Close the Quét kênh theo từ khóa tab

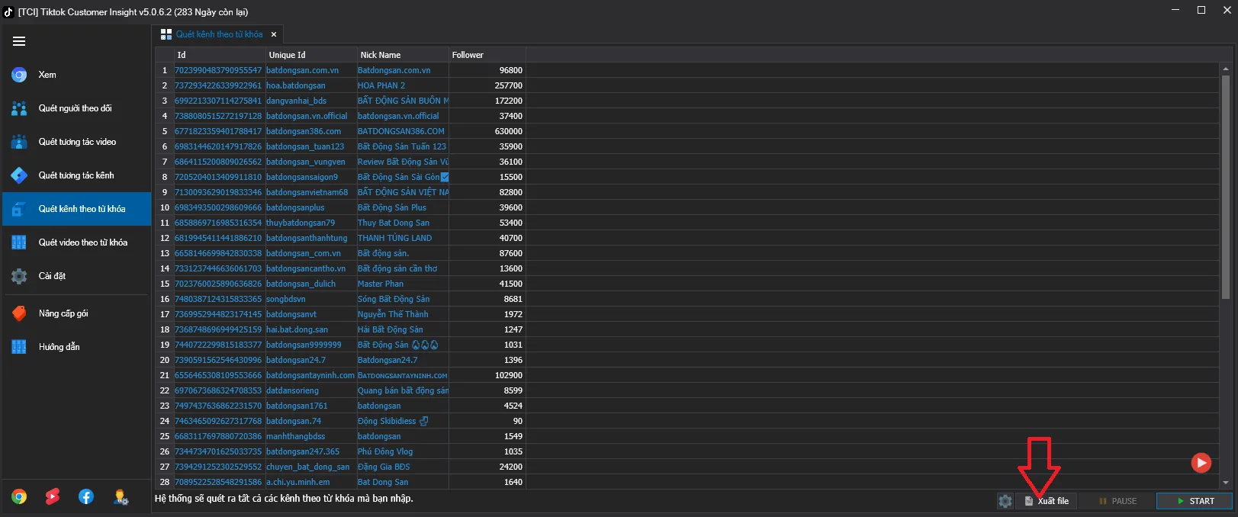[x=274, y=34]
